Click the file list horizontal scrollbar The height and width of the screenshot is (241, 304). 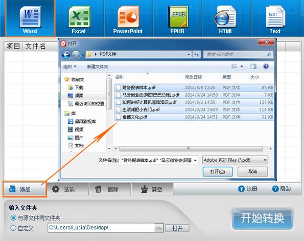click(191, 149)
